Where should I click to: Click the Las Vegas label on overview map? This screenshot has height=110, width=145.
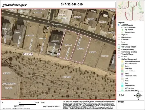[122, 8]
